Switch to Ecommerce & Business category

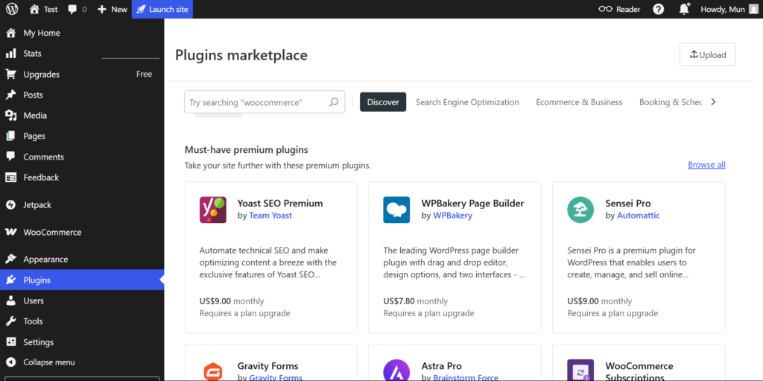click(579, 102)
